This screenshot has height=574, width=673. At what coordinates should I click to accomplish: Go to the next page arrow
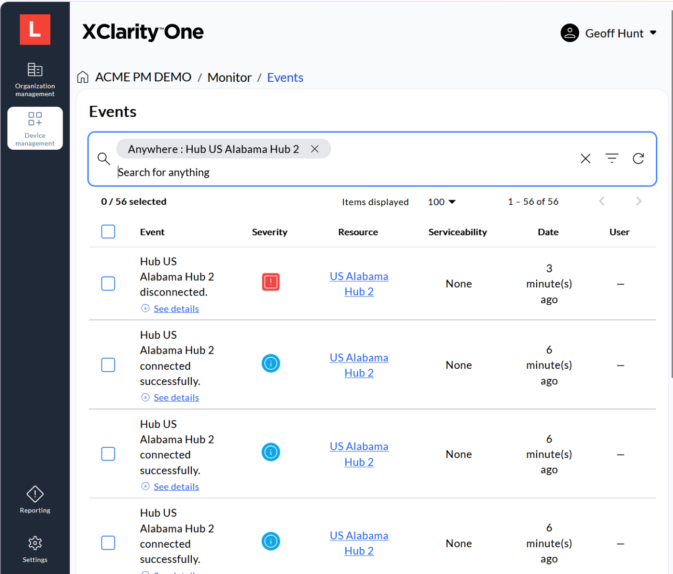click(639, 201)
